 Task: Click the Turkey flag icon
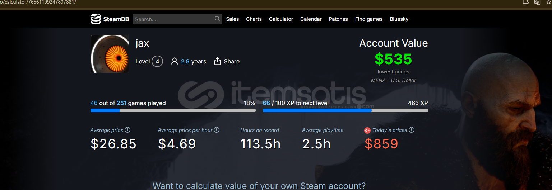pyautogui.click(x=367, y=130)
